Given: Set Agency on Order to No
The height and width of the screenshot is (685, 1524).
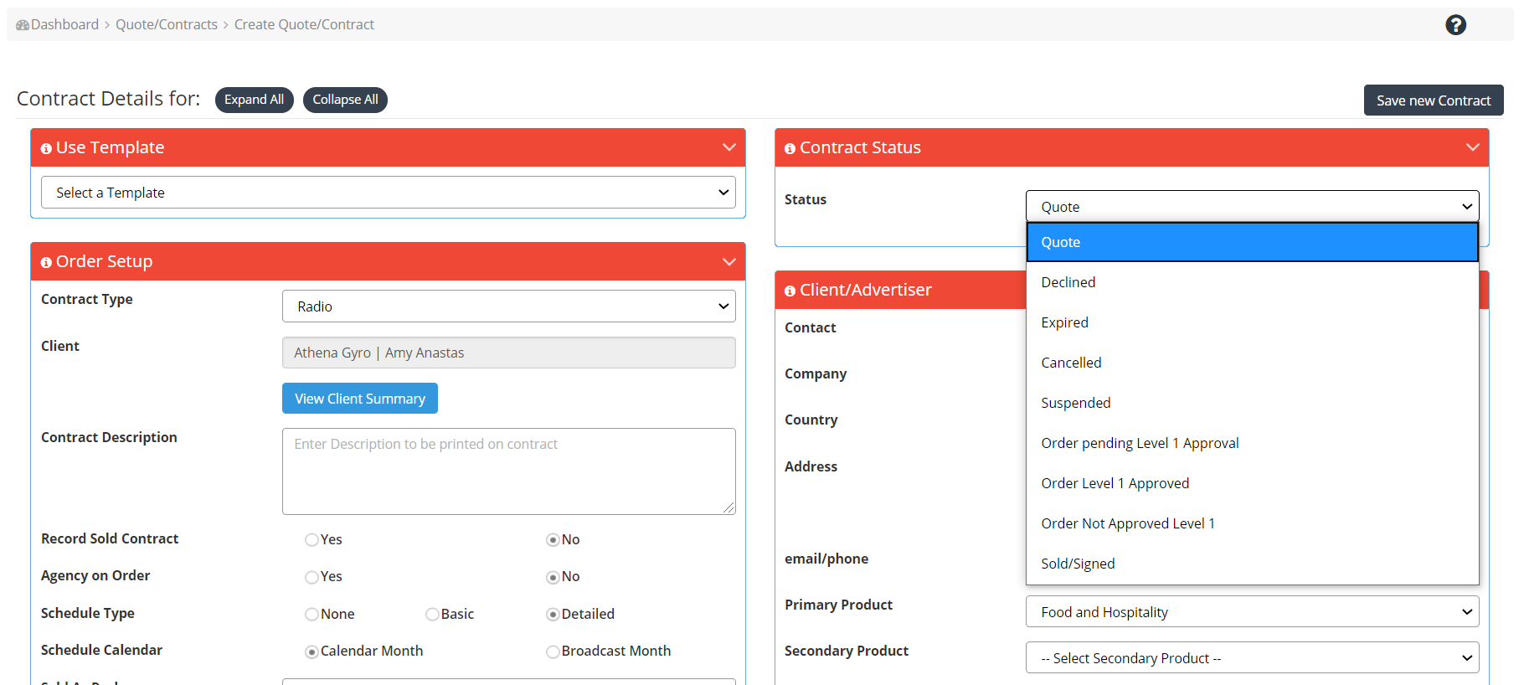Looking at the screenshot, I should tap(553, 577).
